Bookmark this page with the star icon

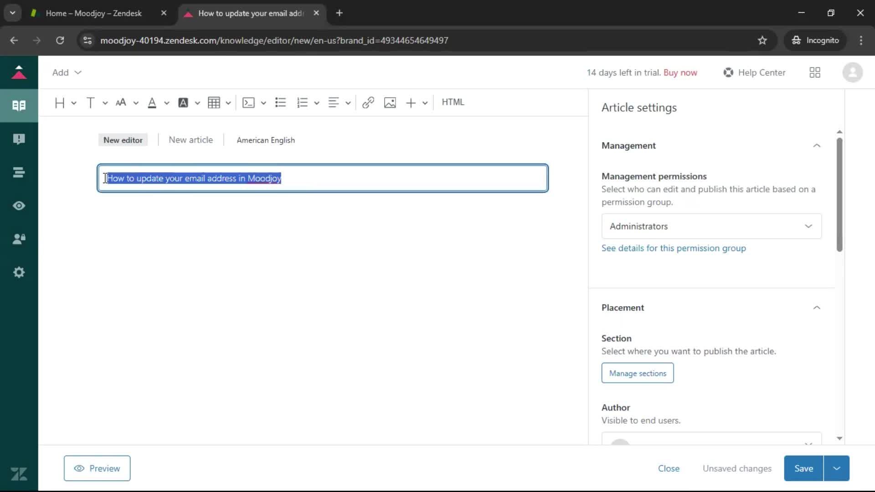pos(762,40)
